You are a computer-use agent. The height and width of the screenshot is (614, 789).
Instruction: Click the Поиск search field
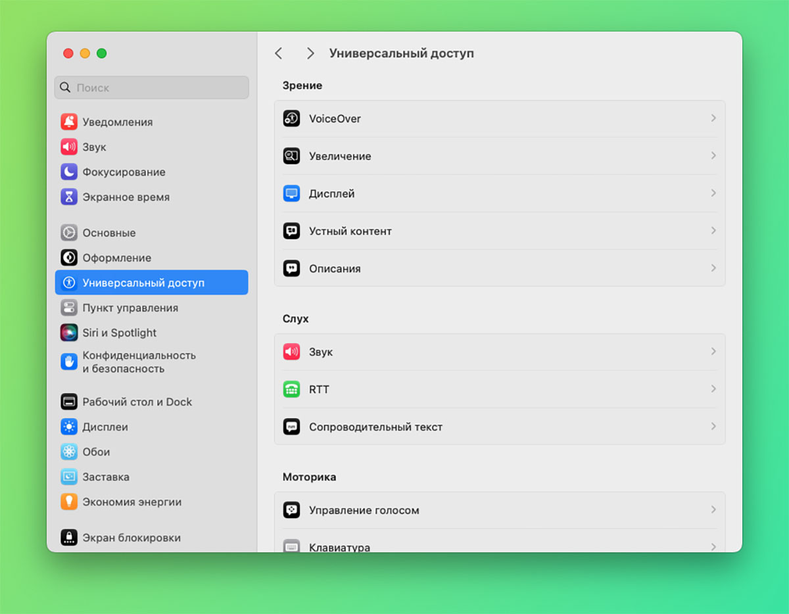point(151,87)
